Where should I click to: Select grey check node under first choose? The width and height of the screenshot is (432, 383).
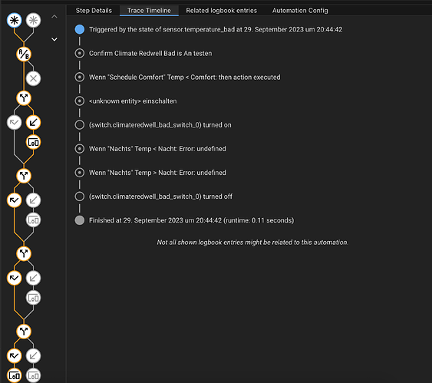click(14, 122)
